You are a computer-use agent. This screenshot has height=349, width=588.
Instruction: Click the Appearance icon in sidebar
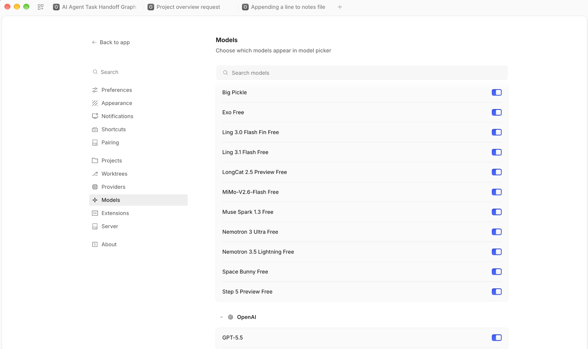[95, 103]
